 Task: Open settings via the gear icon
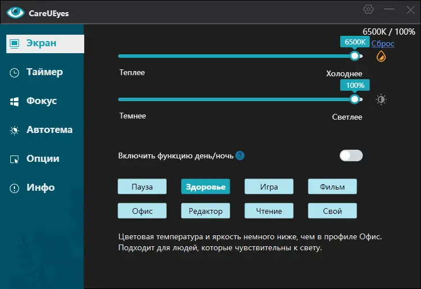point(369,9)
